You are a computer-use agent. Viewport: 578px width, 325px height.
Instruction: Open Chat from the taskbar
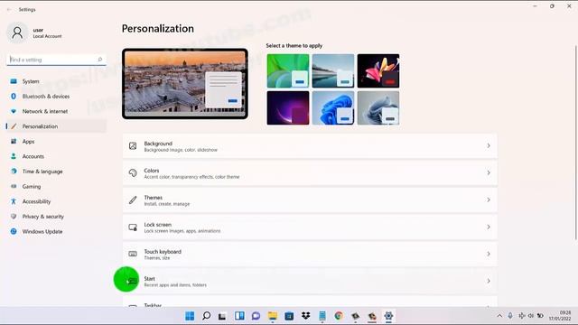tap(256, 316)
